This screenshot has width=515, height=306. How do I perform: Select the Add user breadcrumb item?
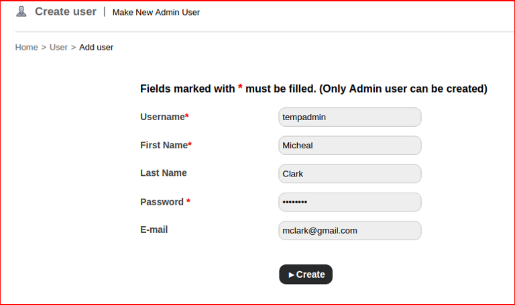[96, 47]
